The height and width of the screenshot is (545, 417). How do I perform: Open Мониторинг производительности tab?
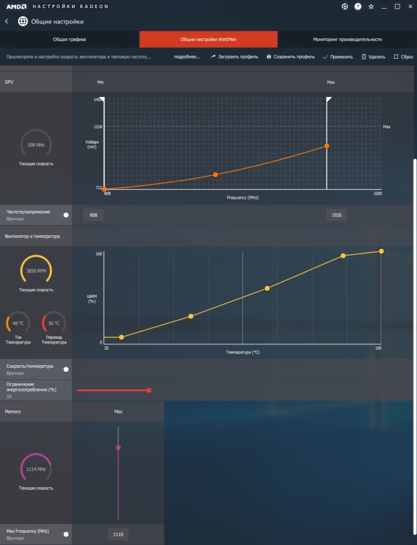point(347,39)
